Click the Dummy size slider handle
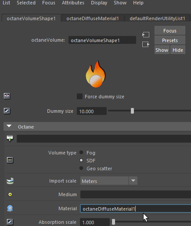This screenshot has height=226, width=191. (x=132, y=111)
